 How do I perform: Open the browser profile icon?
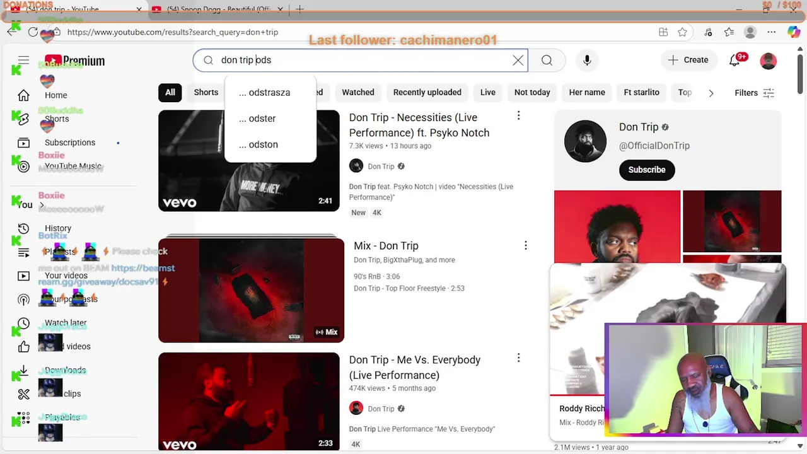click(750, 32)
